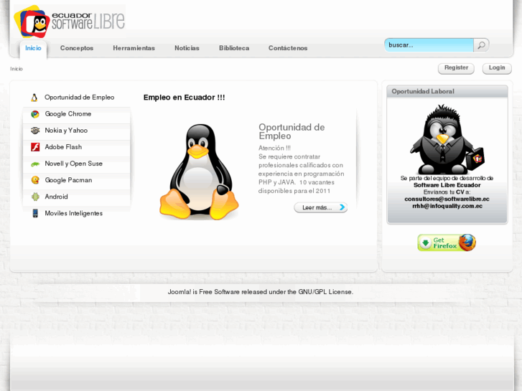Select Google Chrome list entry
The image size is (522, 391).
point(76,114)
